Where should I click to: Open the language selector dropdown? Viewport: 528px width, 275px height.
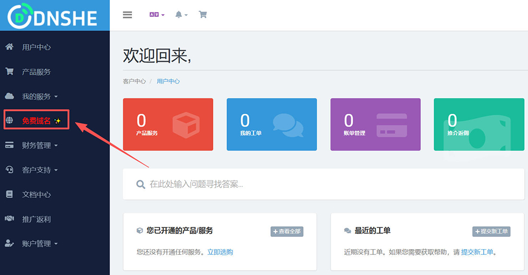tap(157, 15)
